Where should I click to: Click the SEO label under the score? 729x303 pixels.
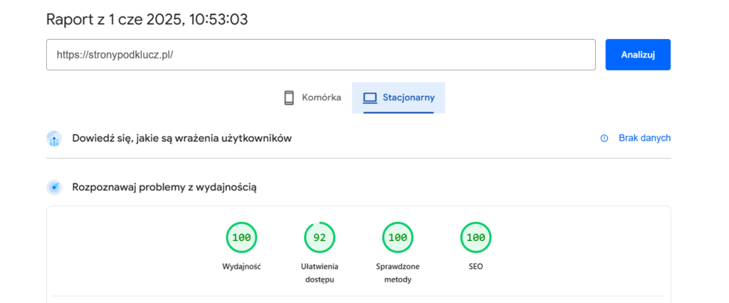(476, 266)
